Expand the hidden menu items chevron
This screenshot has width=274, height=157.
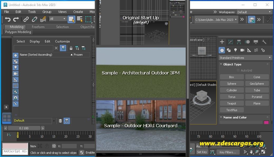(x=215, y=12)
